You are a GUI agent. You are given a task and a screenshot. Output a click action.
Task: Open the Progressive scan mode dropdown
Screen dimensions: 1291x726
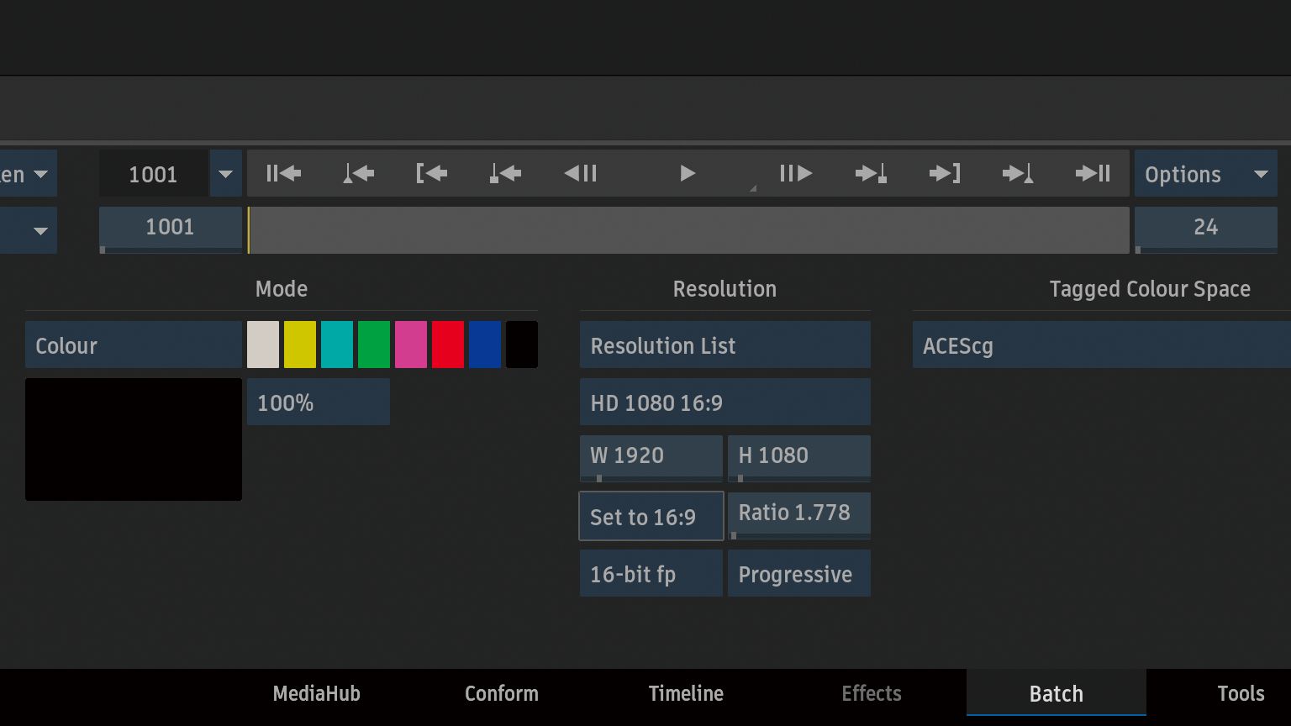pos(799,574)
